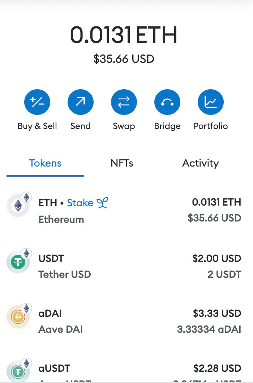
Task: Select the Tether USD token name
Action: (x=65, y=274)
